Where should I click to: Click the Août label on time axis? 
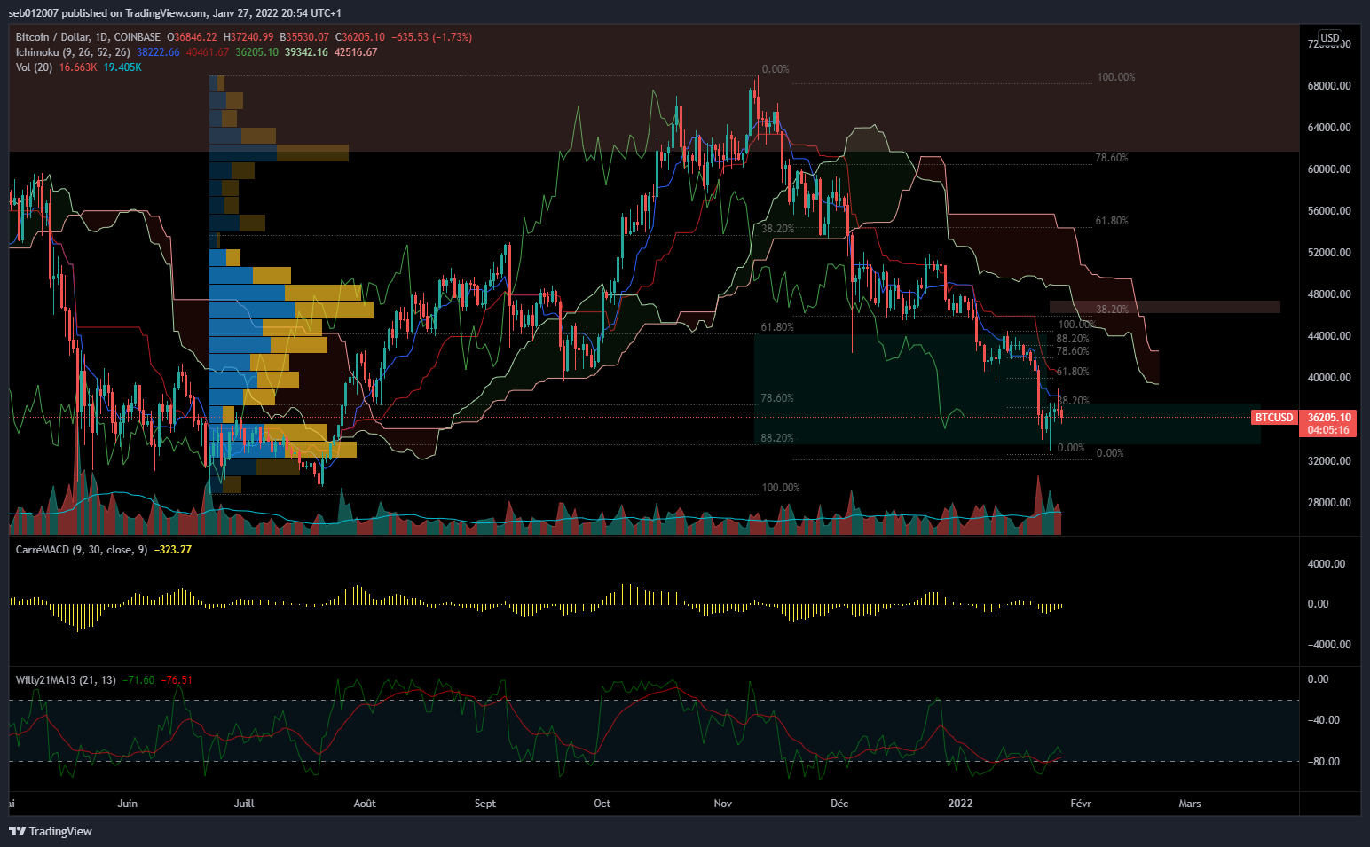365,804
